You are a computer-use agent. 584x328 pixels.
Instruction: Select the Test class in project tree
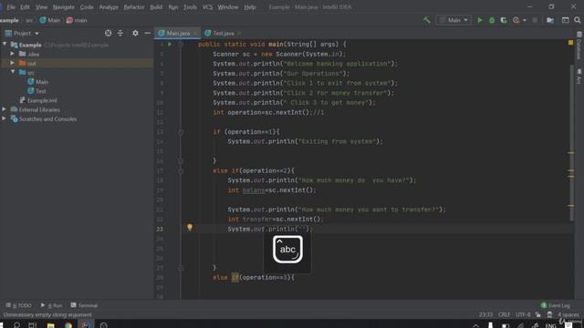pyautogui.click(x=36, y=91)
